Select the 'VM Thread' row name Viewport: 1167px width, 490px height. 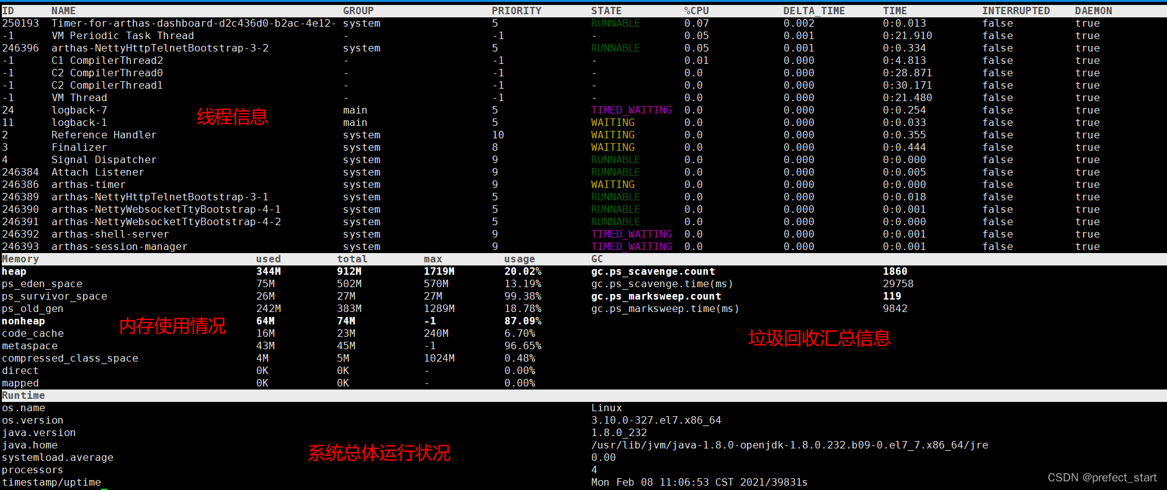pos(79,98)
